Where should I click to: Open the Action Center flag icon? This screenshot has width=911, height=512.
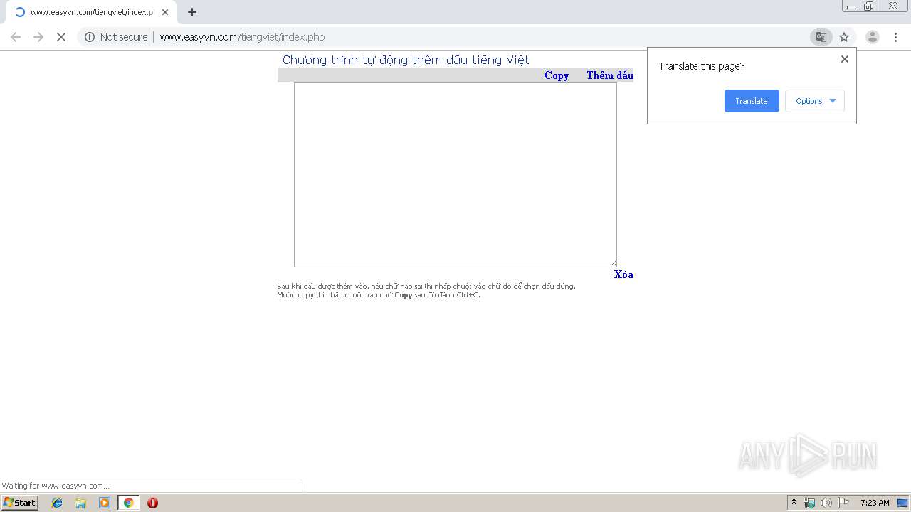click(843, 503)
